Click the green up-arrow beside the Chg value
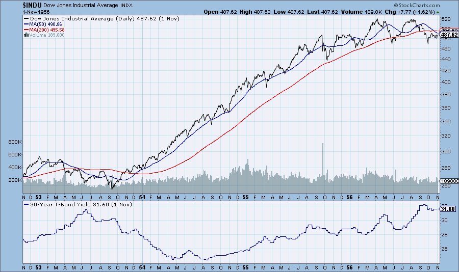The width and height of the screenshot is (459, 272). point(438,12)
